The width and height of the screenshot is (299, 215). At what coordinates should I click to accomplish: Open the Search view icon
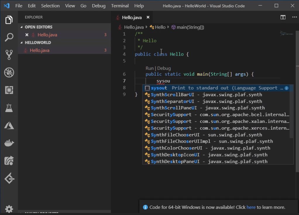click(9, 37)
